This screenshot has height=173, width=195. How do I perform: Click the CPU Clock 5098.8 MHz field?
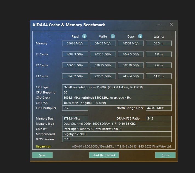(x=117, y=98)
